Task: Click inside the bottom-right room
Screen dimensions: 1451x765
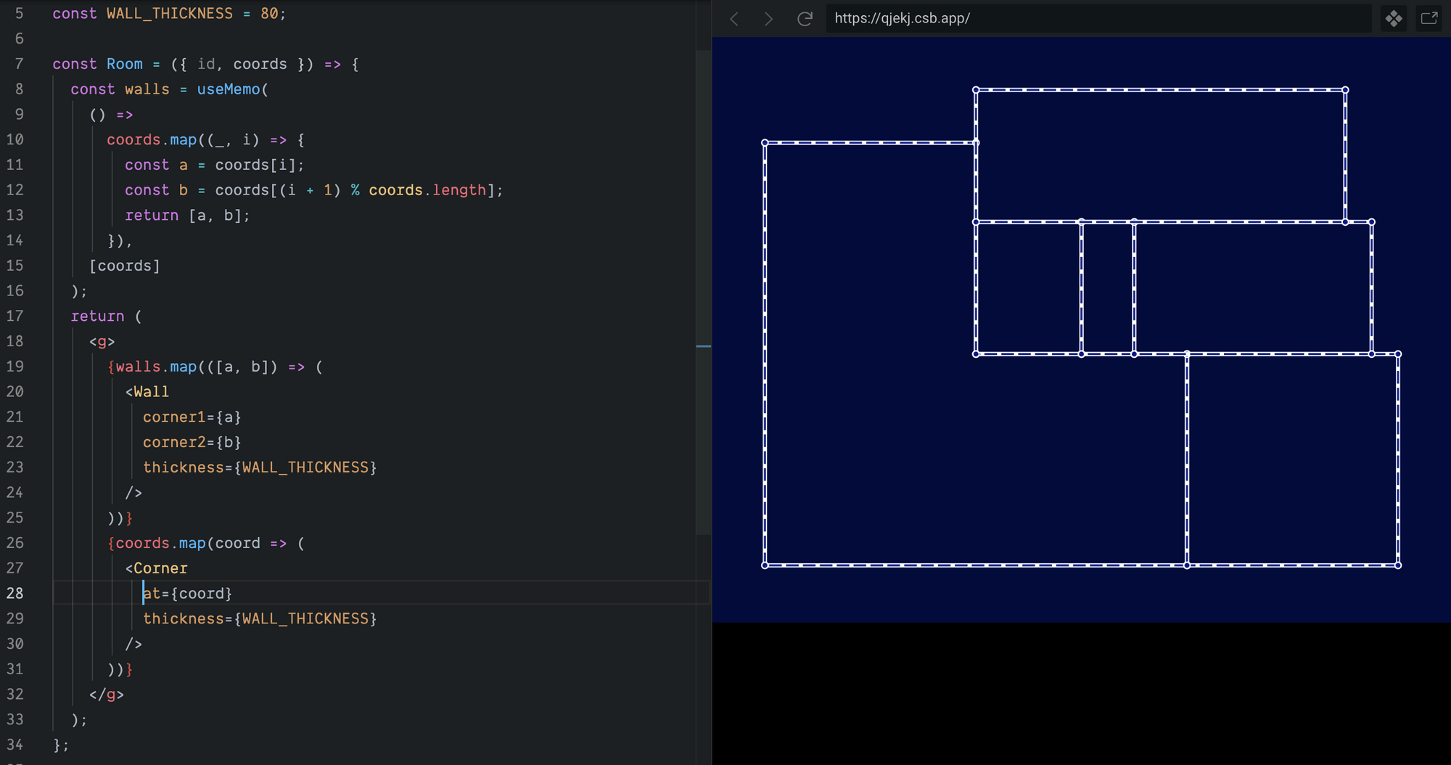Action: 1292,459
